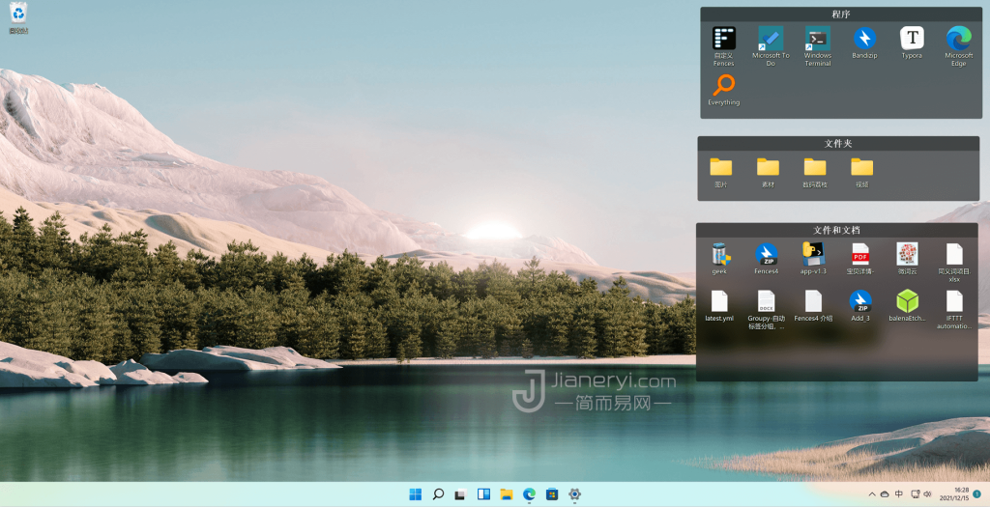Open taskbar Search magnifier
The image size is (990, 507).
click(x=438, y=494)
